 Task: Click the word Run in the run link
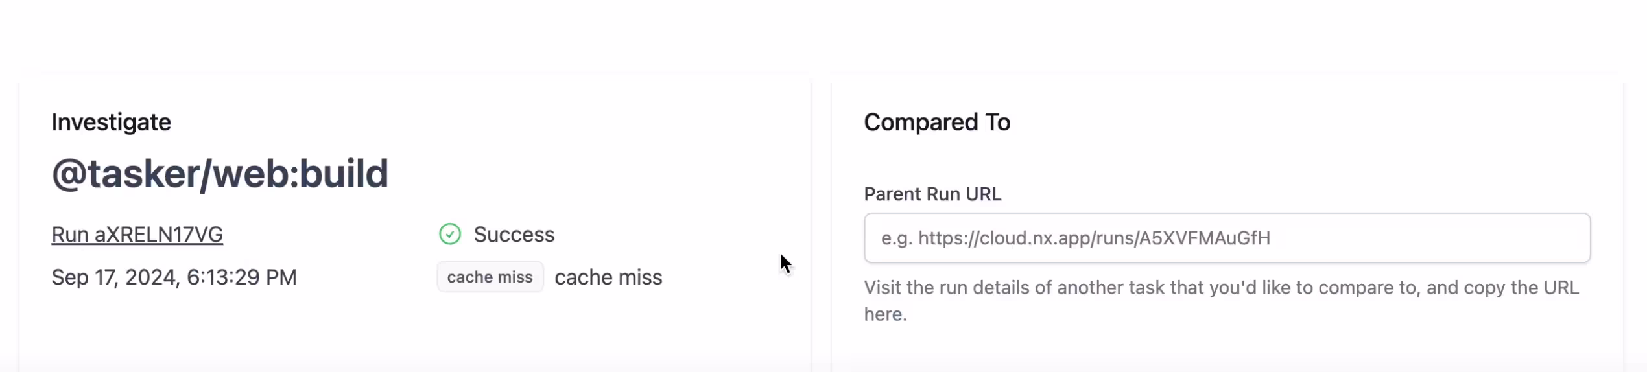tap(70, 235)
